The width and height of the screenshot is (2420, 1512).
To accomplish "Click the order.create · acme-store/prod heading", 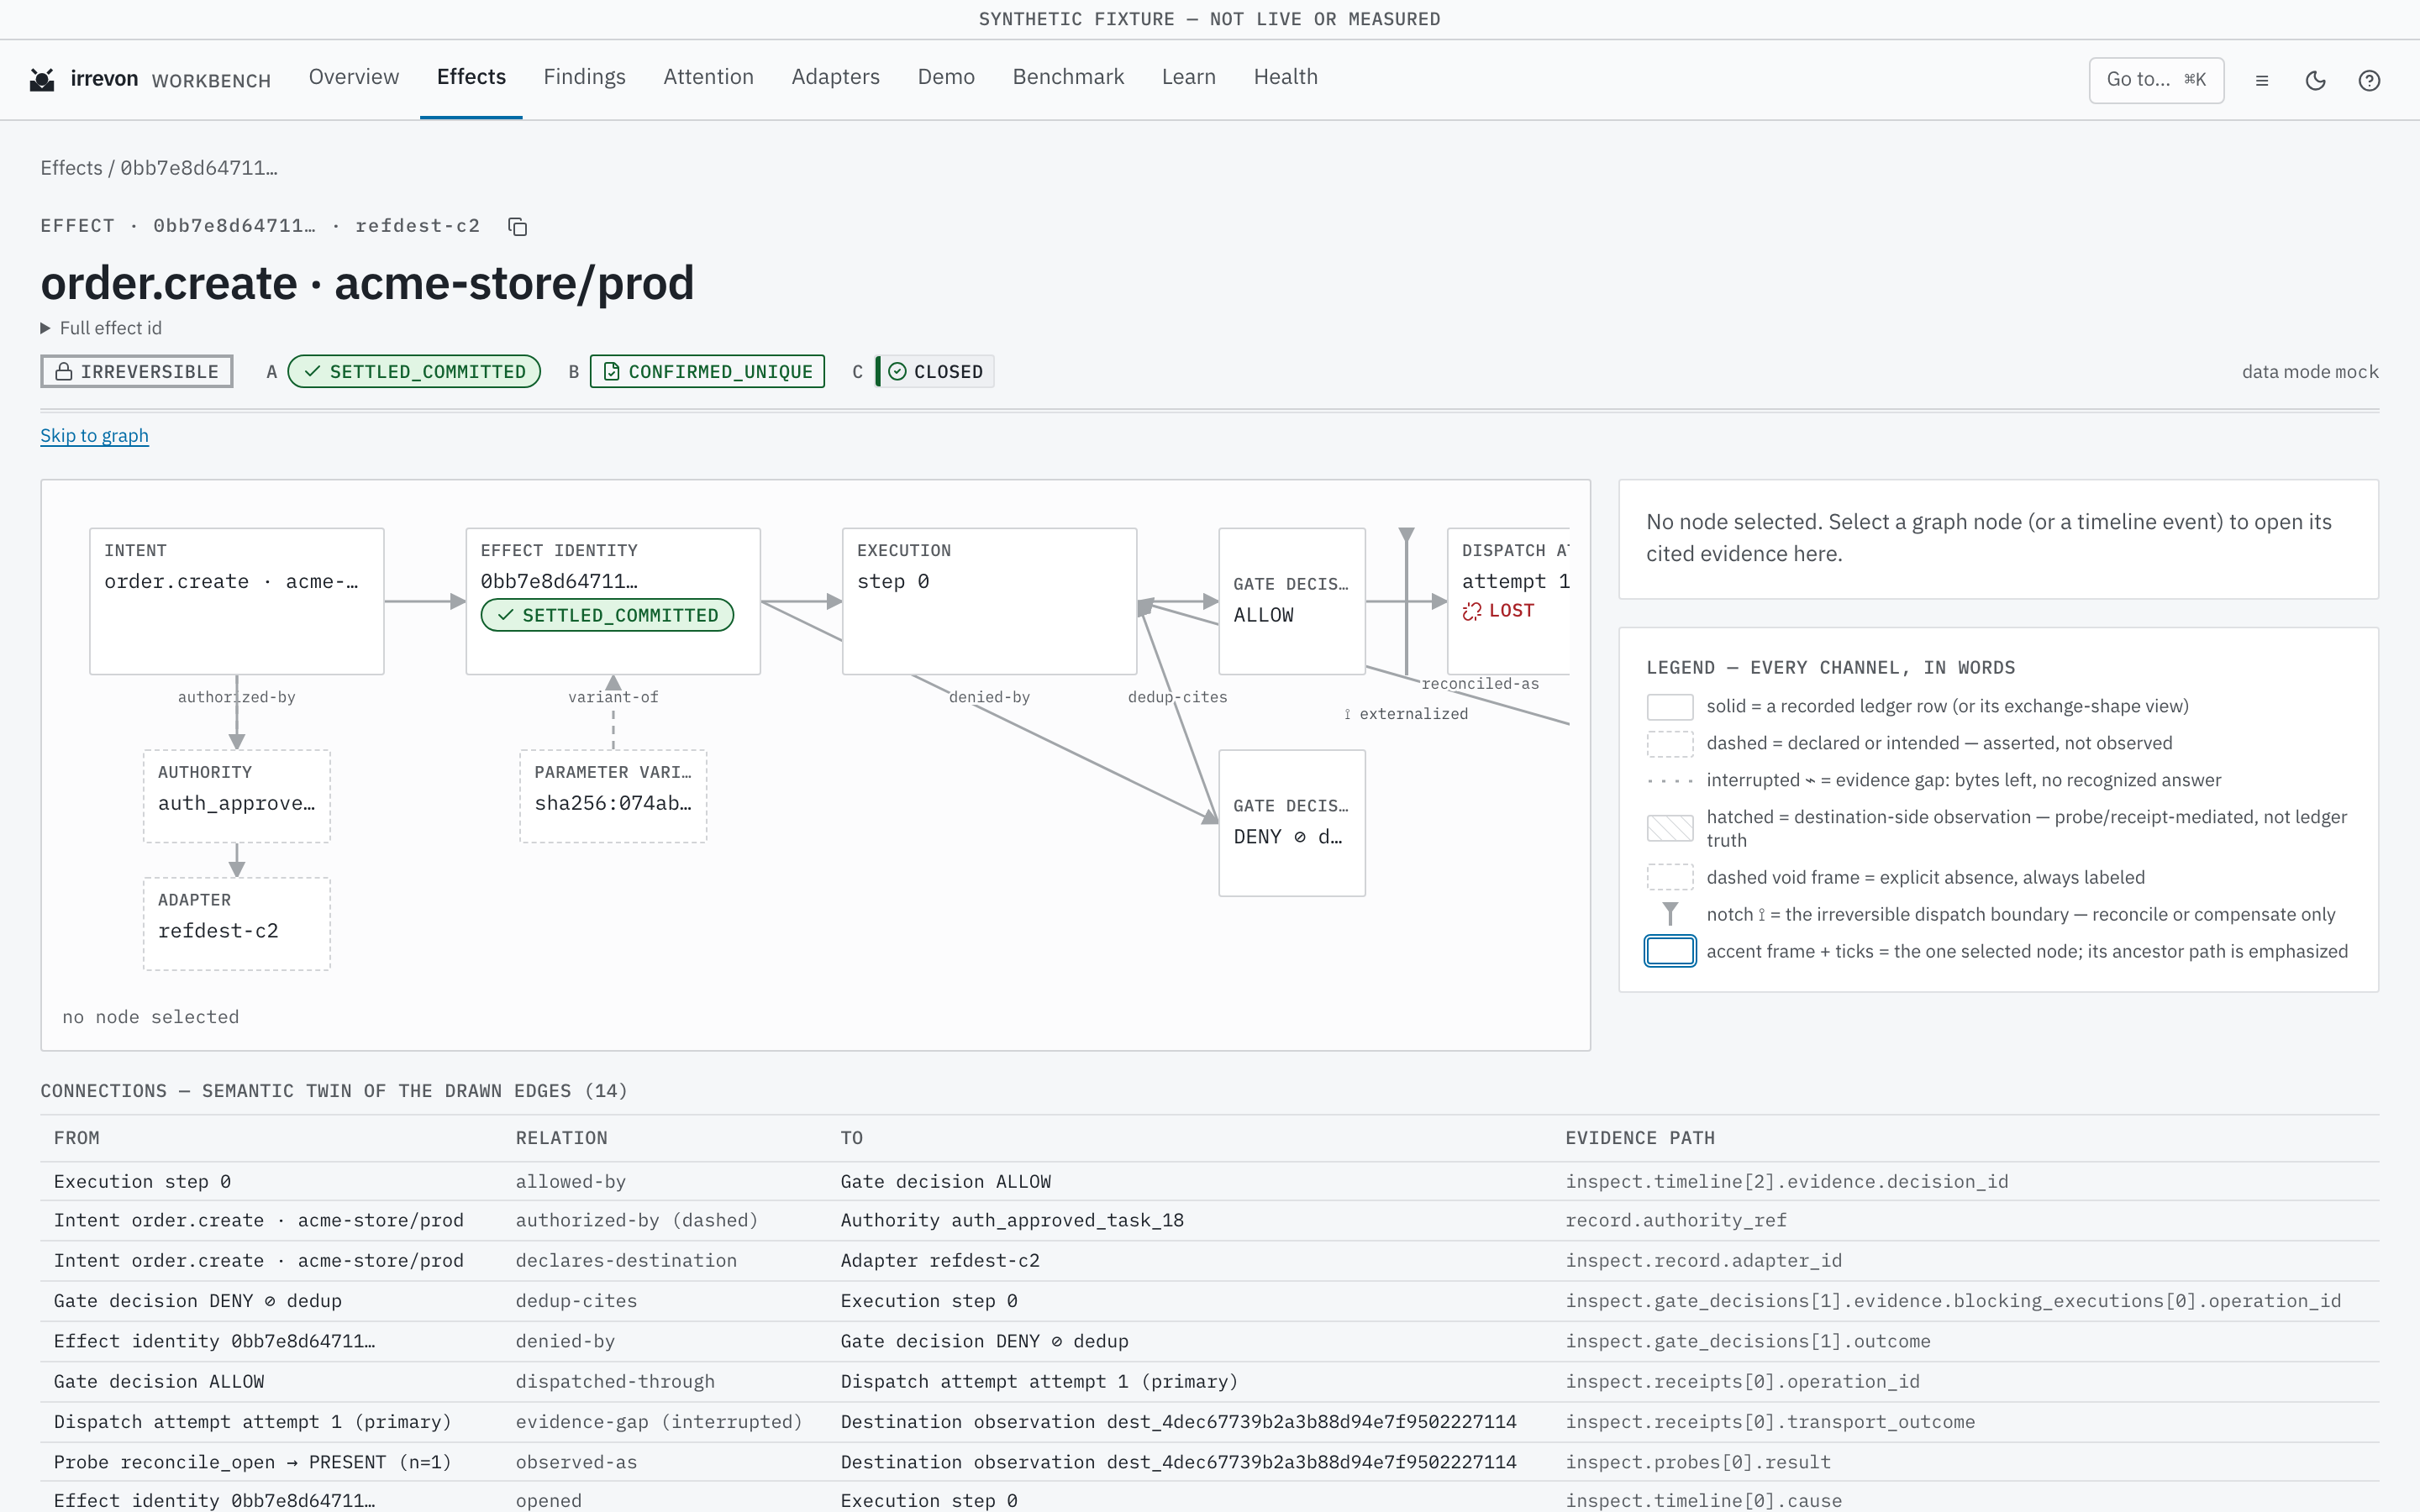I will [x=367, y=283].
